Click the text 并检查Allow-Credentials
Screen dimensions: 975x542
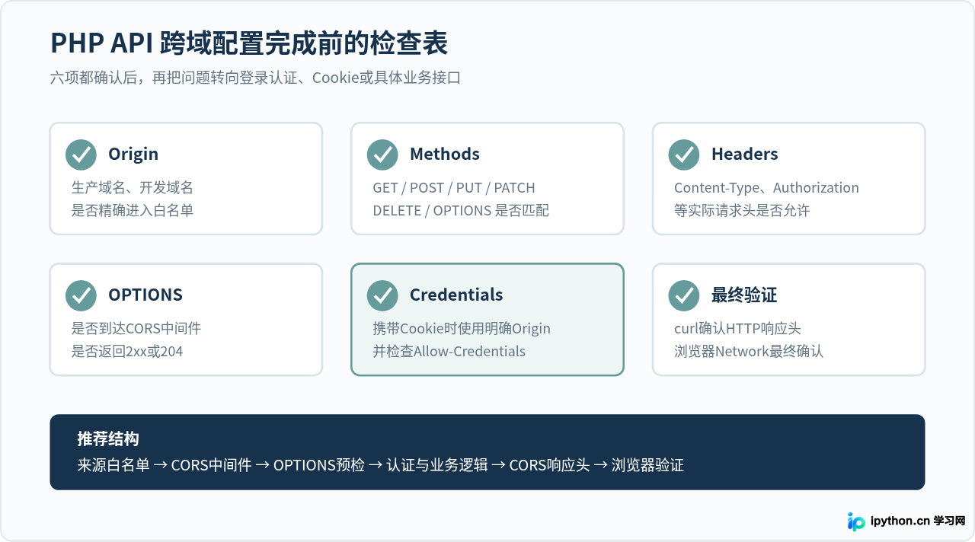[x=449, y=351]
